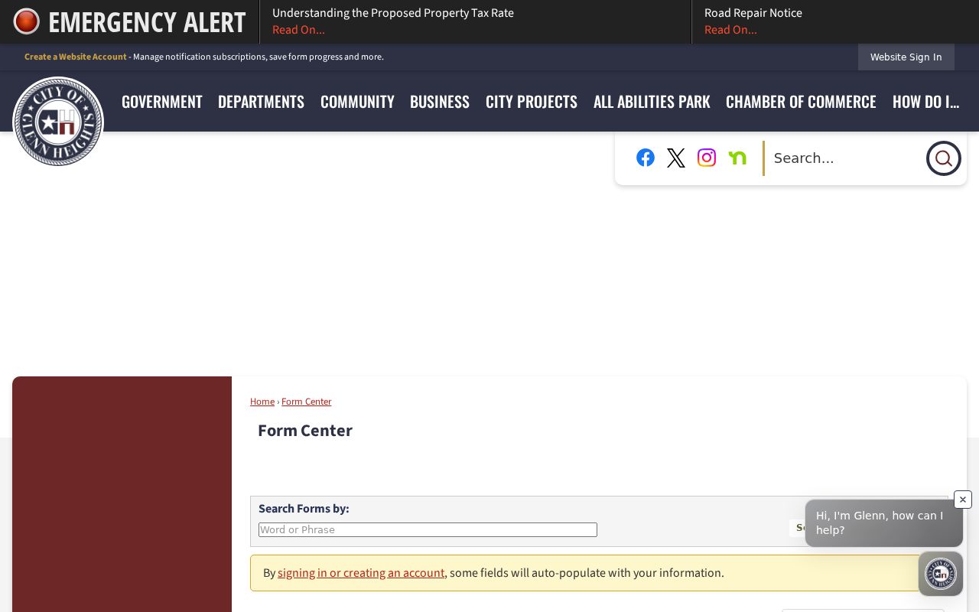Click the Form Center page heading

tap(305, 431)
